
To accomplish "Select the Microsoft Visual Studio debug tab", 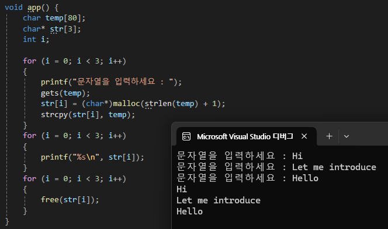I will pyautogui.click(x=247, y=136).
